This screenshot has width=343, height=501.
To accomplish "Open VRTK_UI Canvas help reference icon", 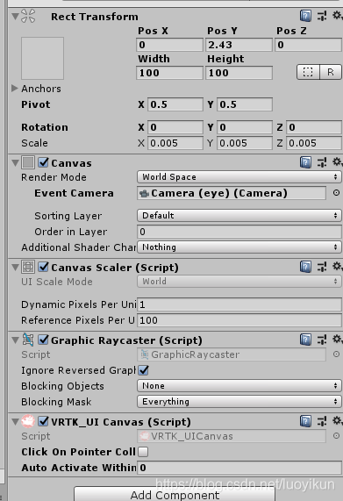I will tap(305, 421).
